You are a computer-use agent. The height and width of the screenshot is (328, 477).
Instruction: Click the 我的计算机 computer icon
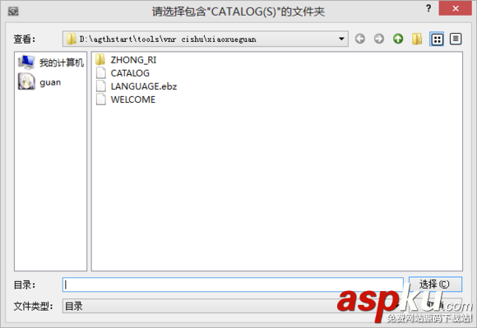[x=26, y=62]
